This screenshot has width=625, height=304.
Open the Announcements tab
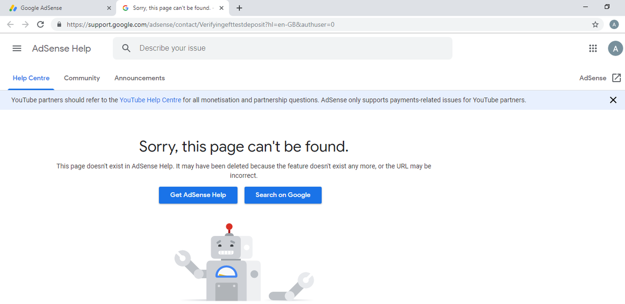(x=140, y=78)
